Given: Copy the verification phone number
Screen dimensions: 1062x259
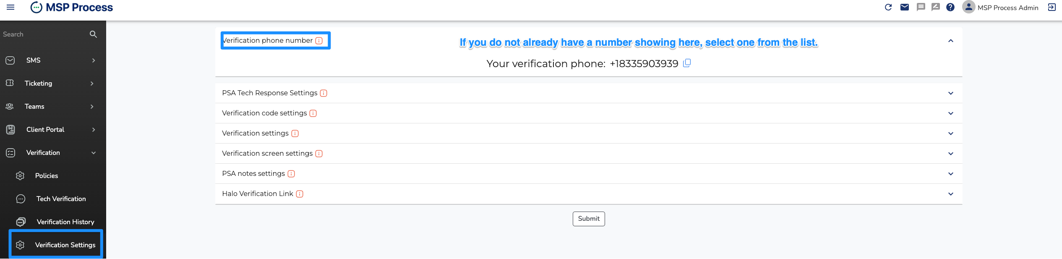Looking at the screenshot, I should [x=687, y=63].
